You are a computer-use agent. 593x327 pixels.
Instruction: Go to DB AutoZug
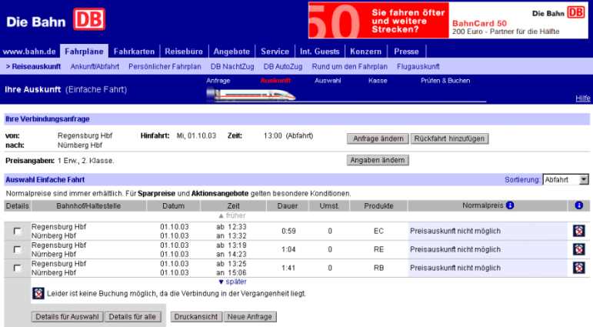(283, 67)
